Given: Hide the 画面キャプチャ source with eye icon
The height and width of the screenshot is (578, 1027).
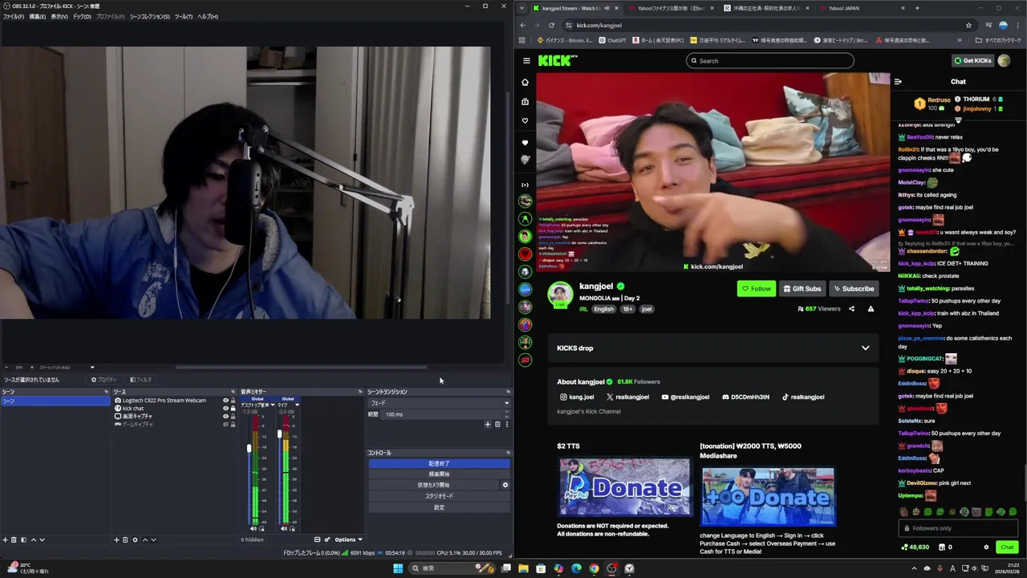Looking at the screenshot, I should 225,416.
